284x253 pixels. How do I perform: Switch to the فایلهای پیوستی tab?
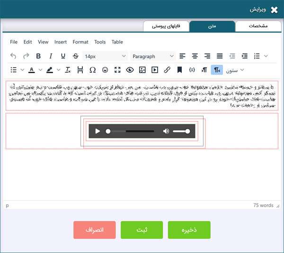166,26
